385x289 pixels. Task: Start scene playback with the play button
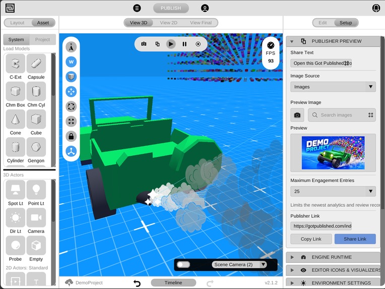click(171, 44)
